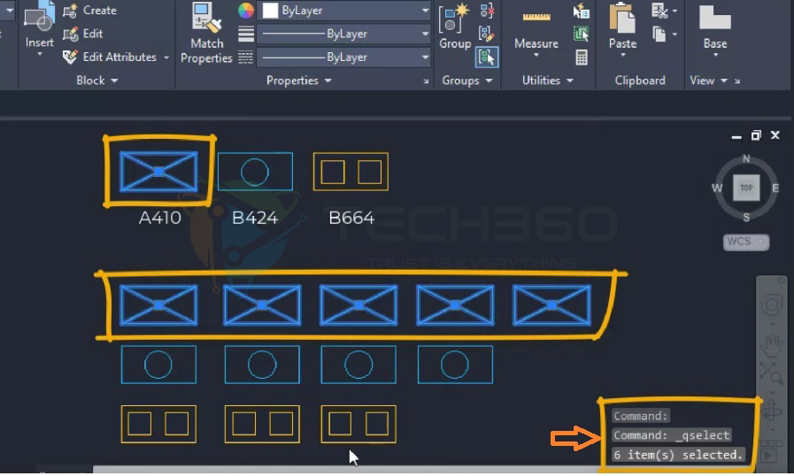Viewport: 794px width, 476px height.
Task: Click the Measure ruler icon
Action: coord(536,17)
